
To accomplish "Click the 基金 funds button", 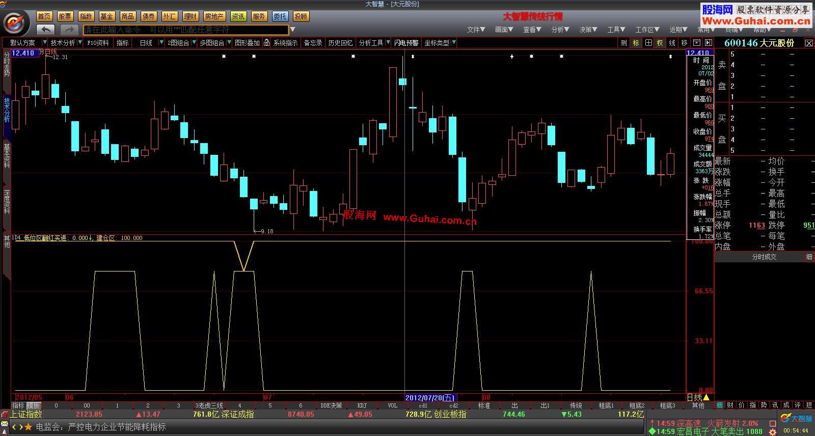I will (107, 16).
